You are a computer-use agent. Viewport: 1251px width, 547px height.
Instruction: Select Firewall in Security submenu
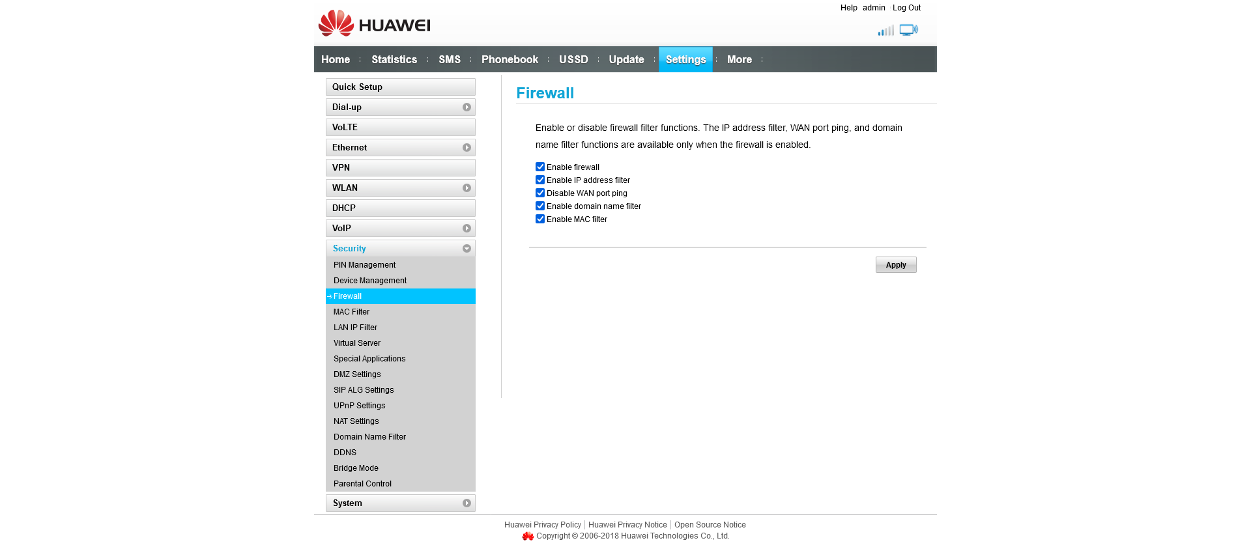[401, 296]
